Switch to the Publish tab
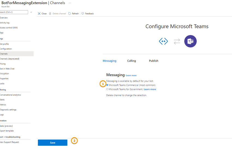The width and height of the screenshot is (232, 149). tap(154, 61)
